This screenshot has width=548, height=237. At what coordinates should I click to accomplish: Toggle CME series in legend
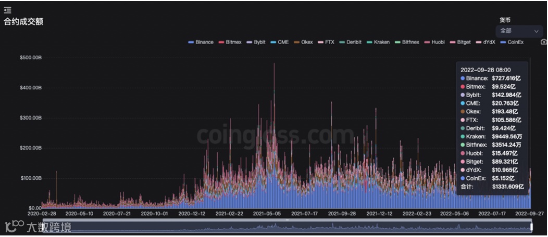click(279, 42)
